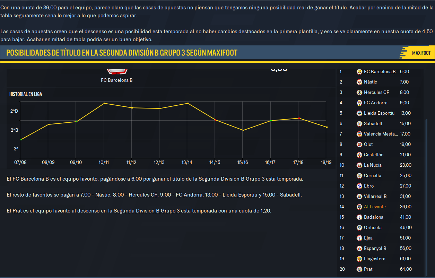Click the FC Barcelona B label under the crest
The image size is (435, 278).
pos(117,80)
